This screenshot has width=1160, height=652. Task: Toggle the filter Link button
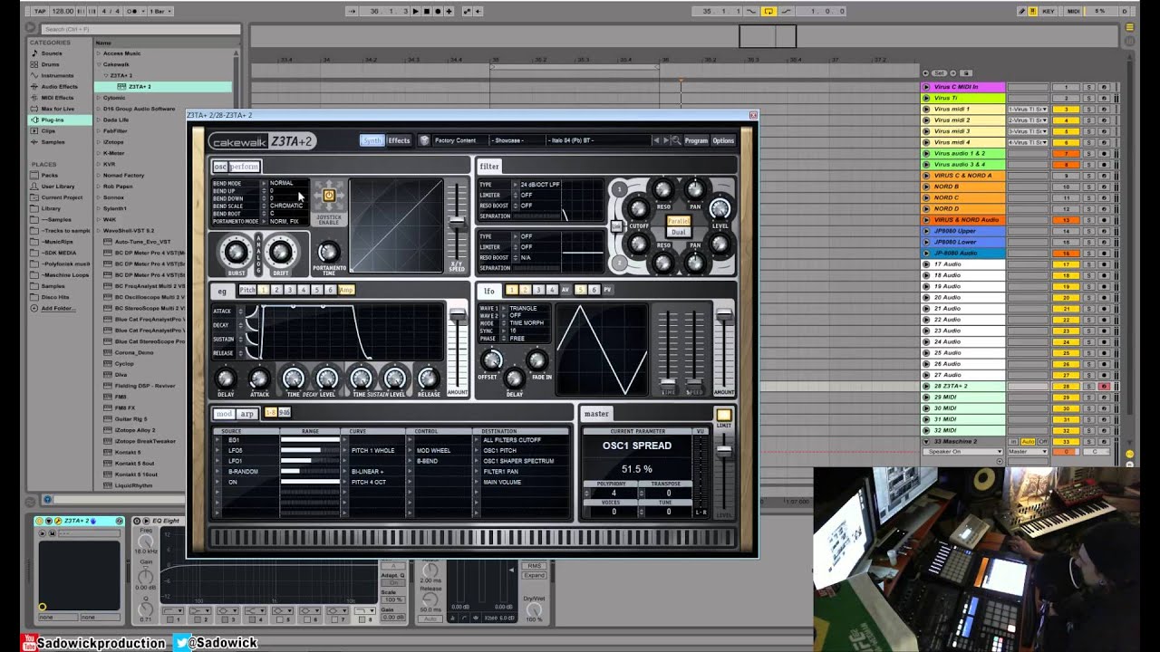(616, 226)
